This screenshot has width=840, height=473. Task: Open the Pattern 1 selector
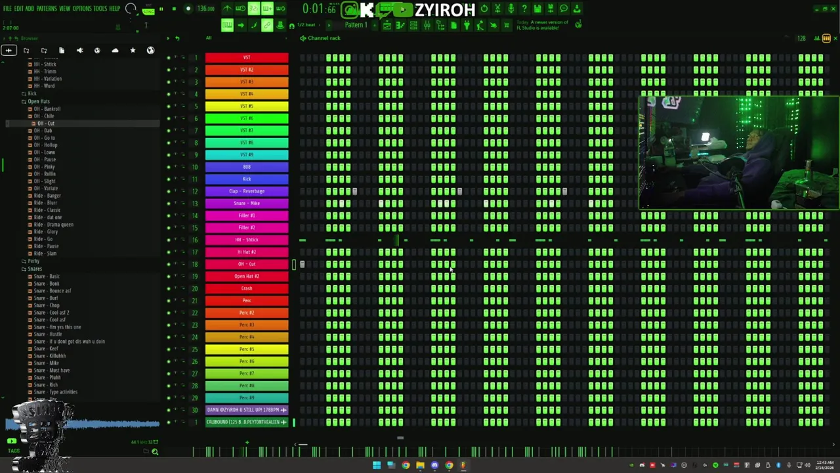(356, 25)
